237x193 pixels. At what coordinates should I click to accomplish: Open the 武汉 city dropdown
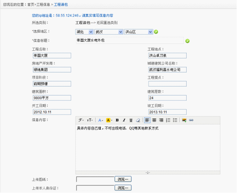[109, 32]
